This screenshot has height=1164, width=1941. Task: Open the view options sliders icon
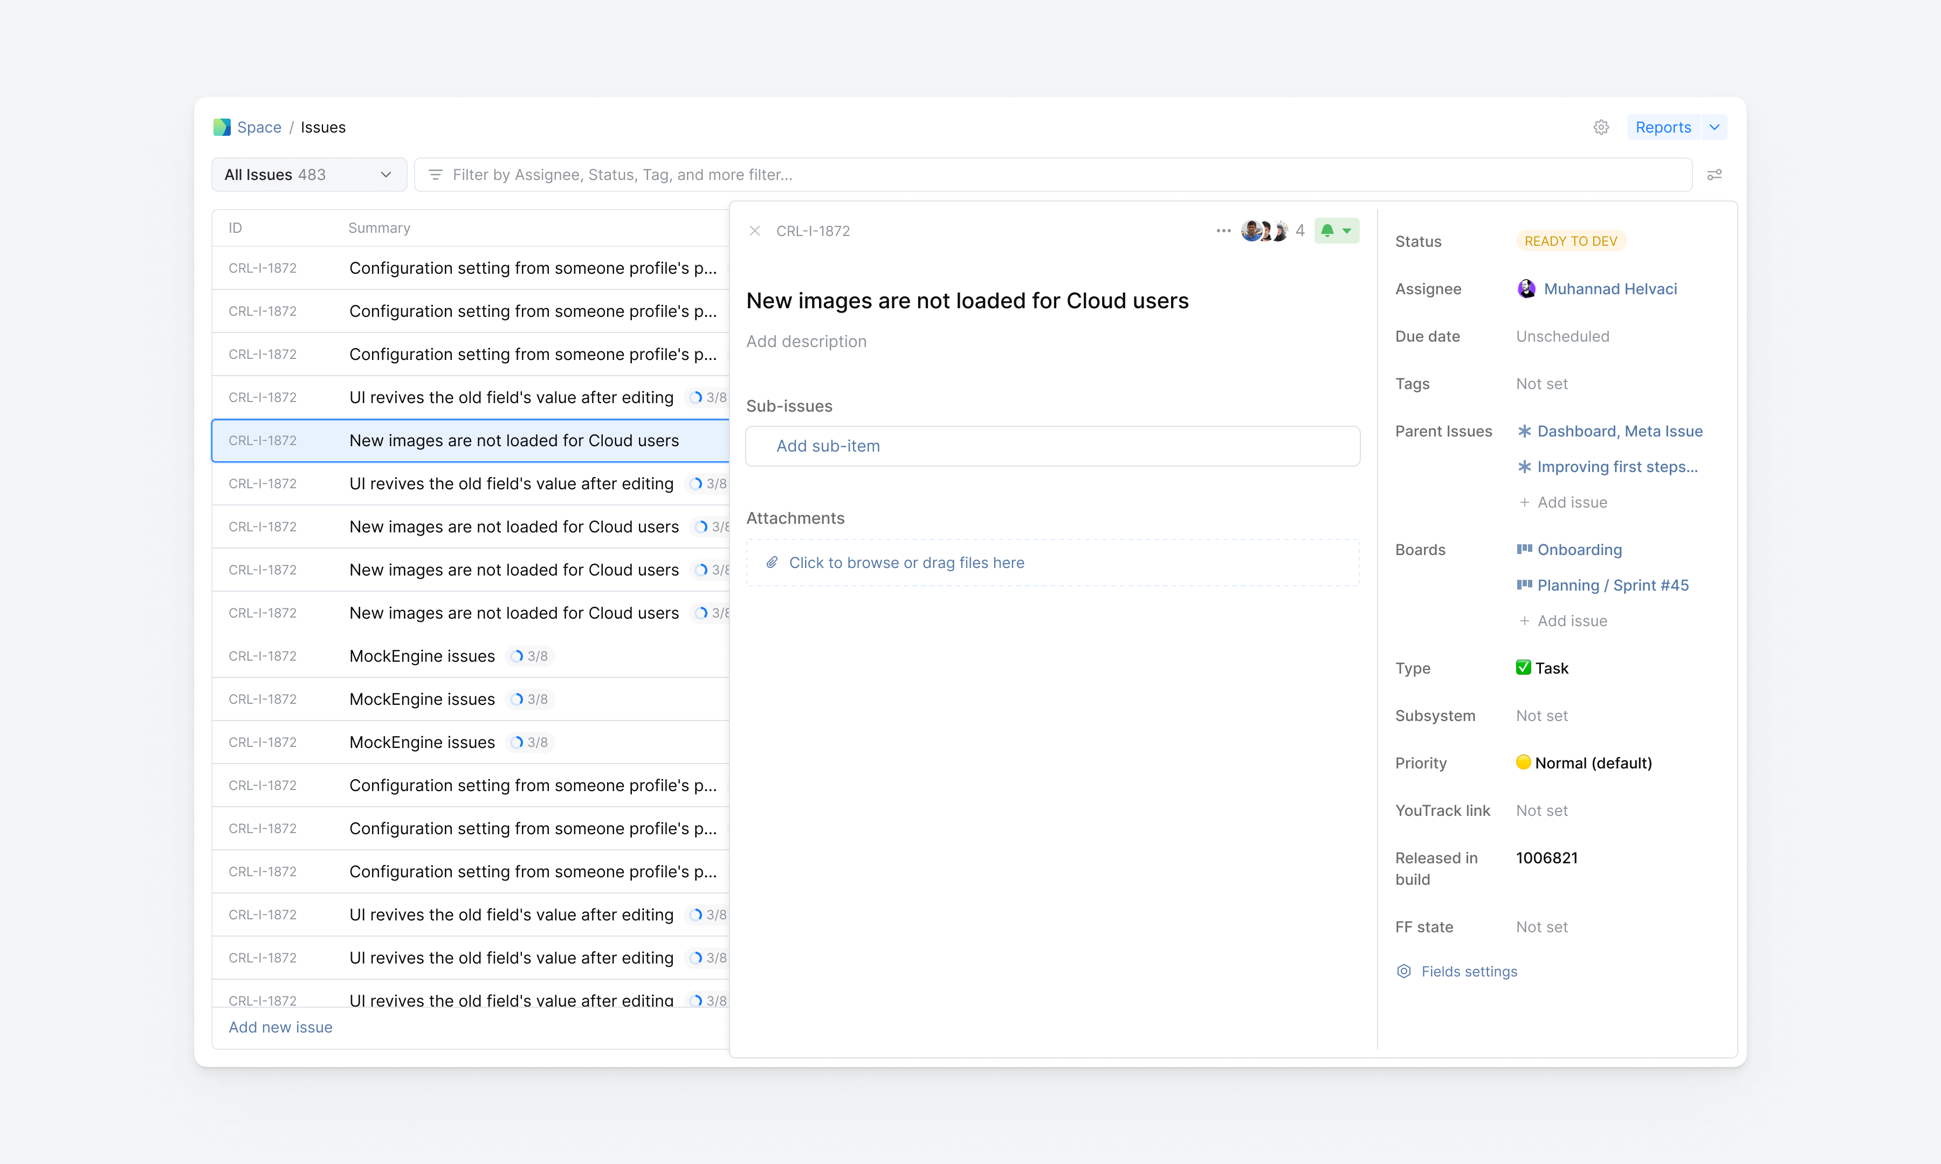tap(1714, 174)
